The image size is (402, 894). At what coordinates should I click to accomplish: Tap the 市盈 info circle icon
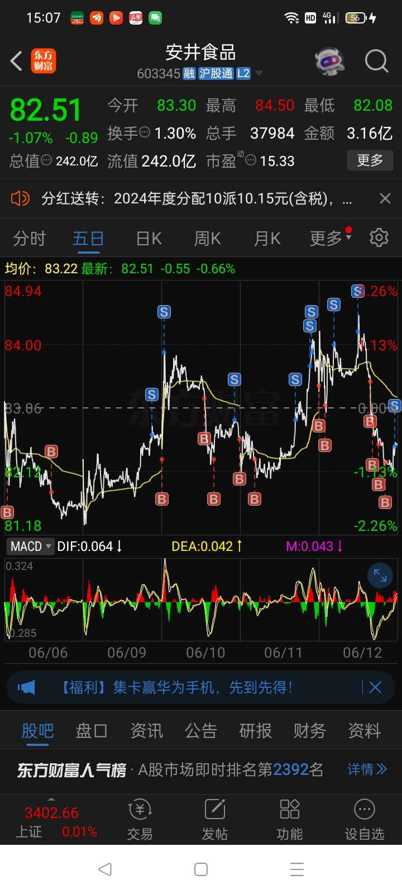click(251, 160)
